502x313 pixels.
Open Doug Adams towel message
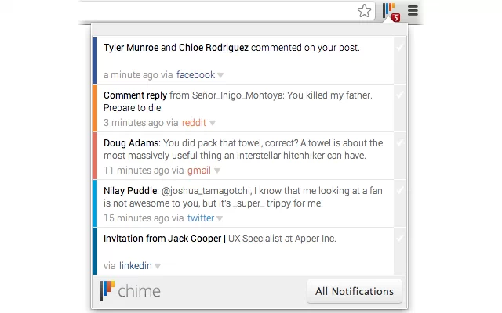[243, 149]
